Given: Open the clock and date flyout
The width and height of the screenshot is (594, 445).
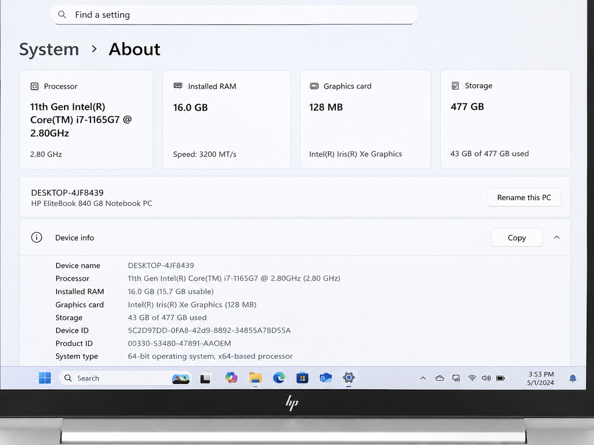Looking at the screenshot, I should pyautogui.click(x=541, y=378).
